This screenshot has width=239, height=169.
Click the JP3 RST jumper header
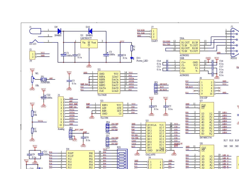click(x=156, y=88)
